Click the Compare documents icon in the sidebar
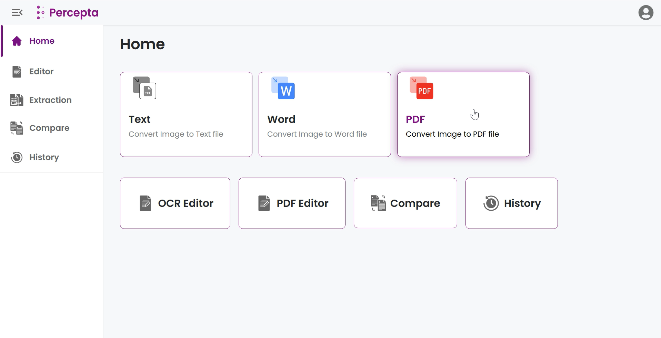Viewport: 661px width, 338px height. pyautogui.click(x=17, y=128)
